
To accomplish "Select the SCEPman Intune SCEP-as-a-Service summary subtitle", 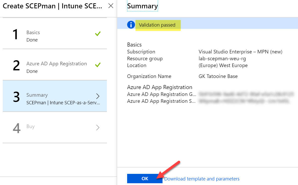I will (63, 103).
